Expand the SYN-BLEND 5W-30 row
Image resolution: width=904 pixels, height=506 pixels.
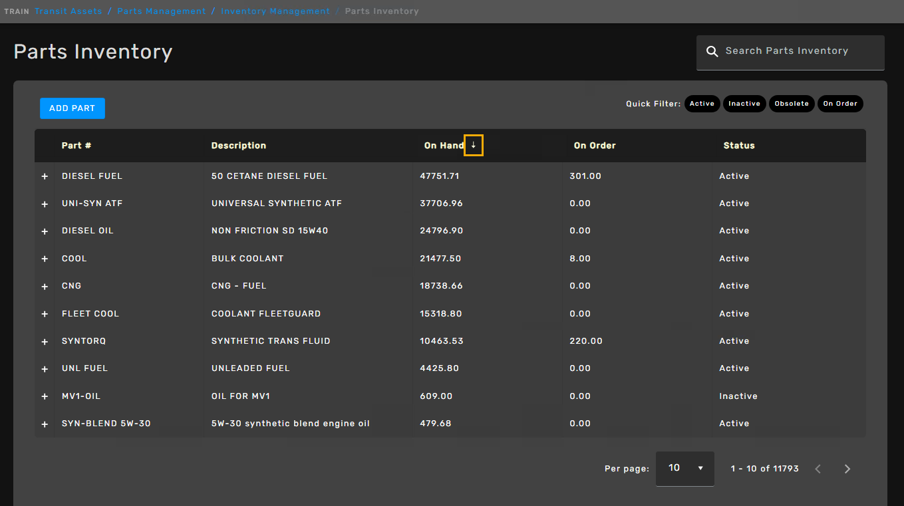click(45, 424)
